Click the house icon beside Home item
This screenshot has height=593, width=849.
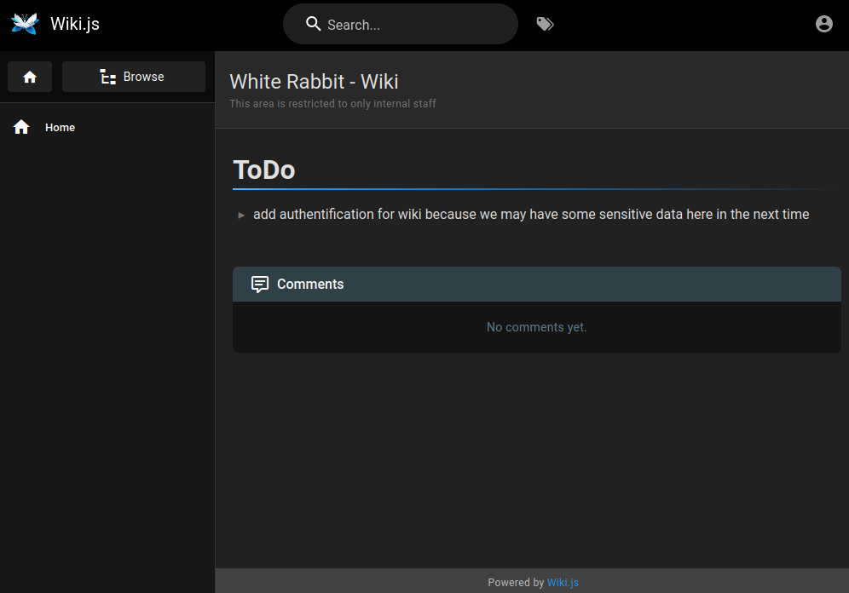coord(21,127)
